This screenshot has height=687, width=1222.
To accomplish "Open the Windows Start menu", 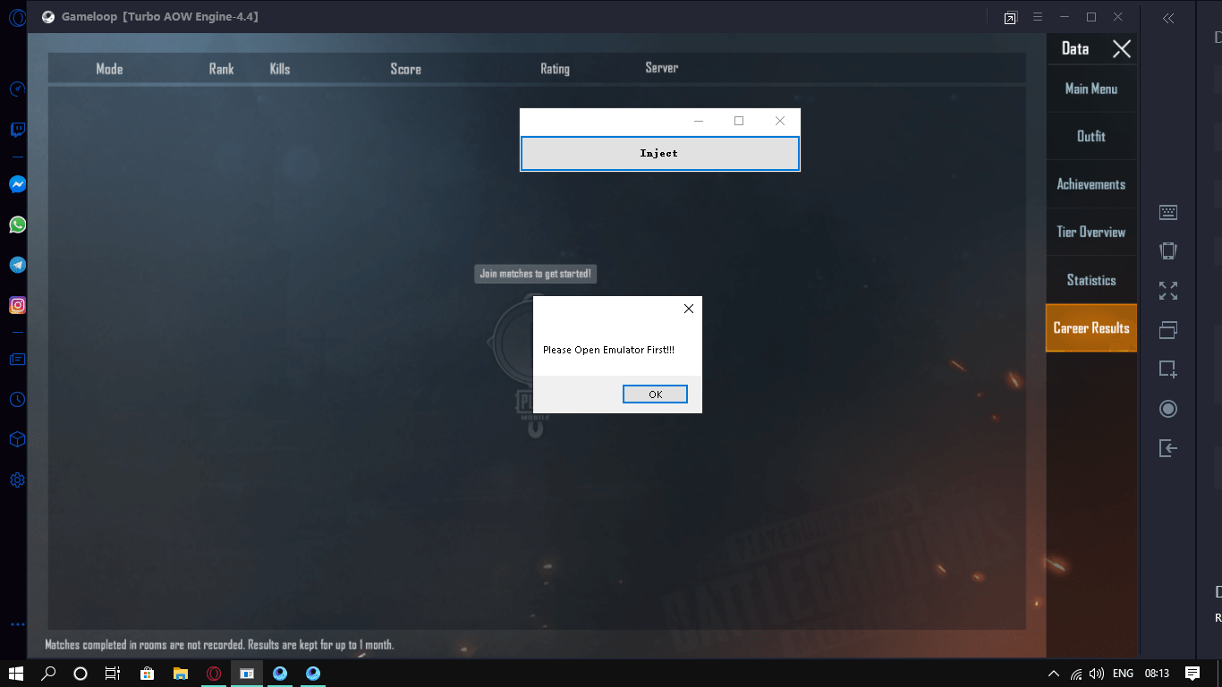I will (16, 674).
